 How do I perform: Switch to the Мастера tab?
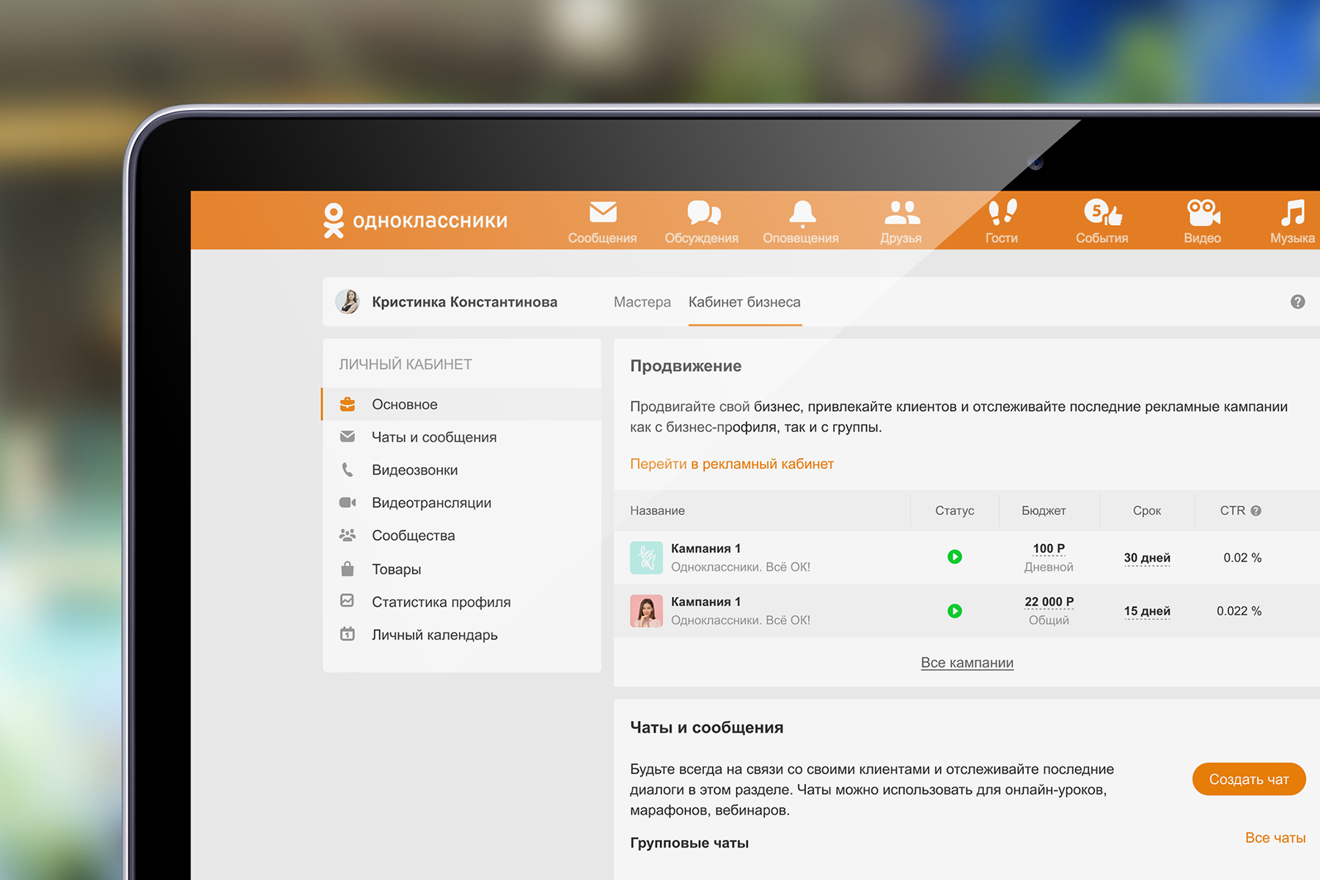coord(642,302)
